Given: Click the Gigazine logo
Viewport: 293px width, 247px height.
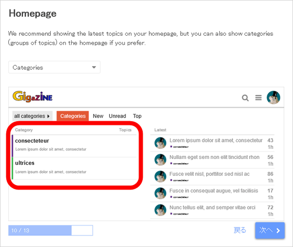Looking at the screenshot, I should click(32, 96).
